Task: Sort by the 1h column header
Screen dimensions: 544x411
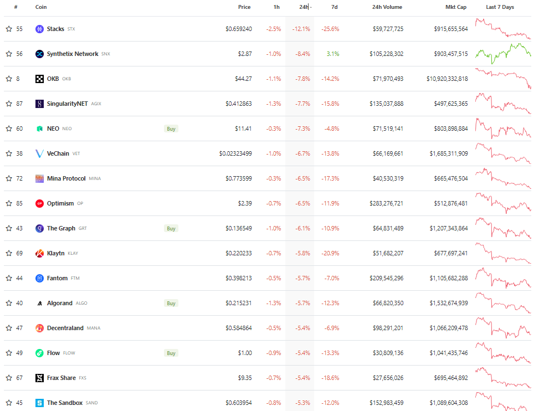Action: click(x=276, y=7)
